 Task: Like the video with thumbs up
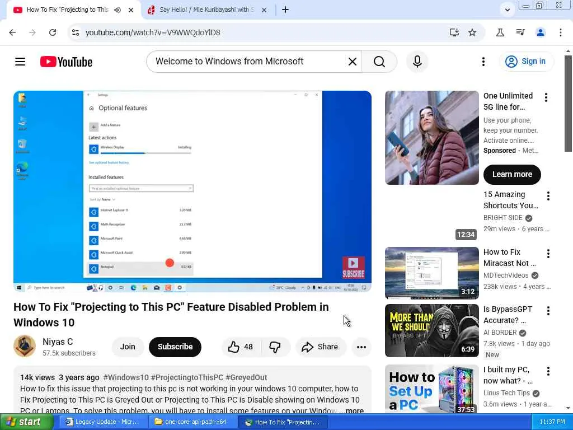pyautogui.click(x=241, y=347)
